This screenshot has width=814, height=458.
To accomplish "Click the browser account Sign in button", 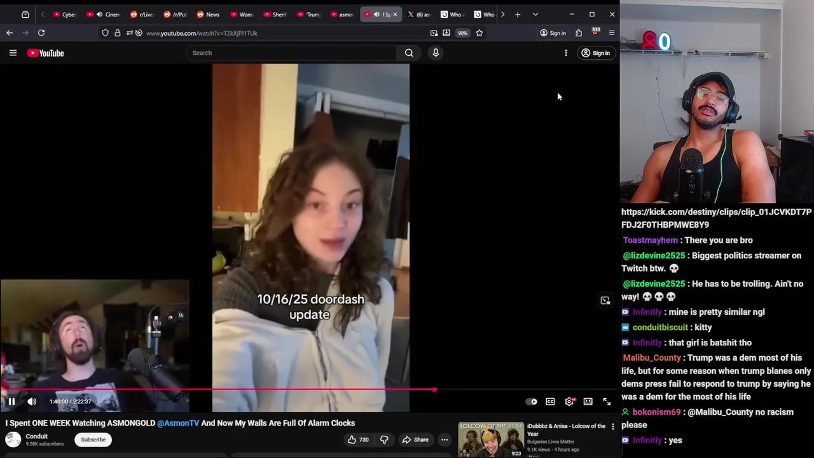I will tap(553, 33).
